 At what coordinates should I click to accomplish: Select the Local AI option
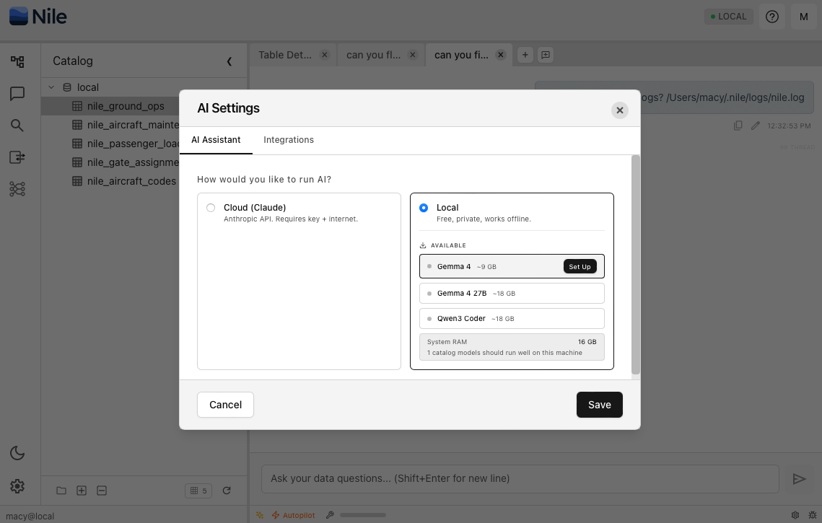(x=424, y=207)
